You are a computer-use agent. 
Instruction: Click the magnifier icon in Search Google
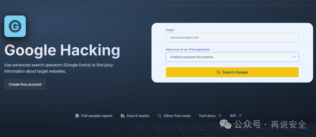219,72
